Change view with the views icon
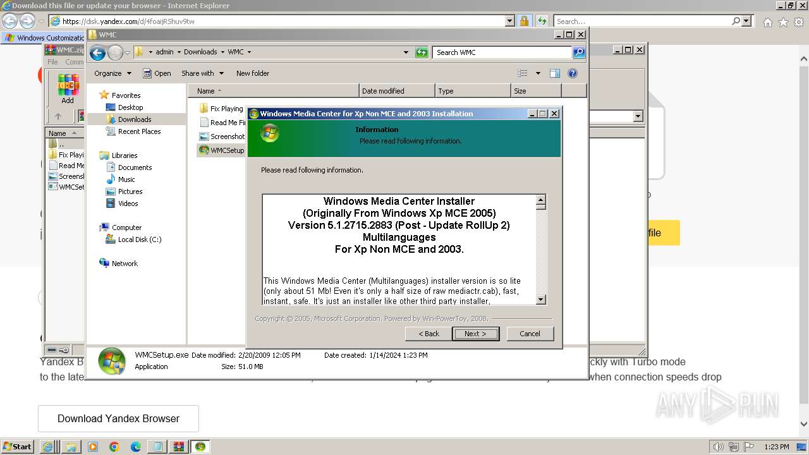Screen dimensions: 809x455 pyautogui.click(x=523, y=73)
